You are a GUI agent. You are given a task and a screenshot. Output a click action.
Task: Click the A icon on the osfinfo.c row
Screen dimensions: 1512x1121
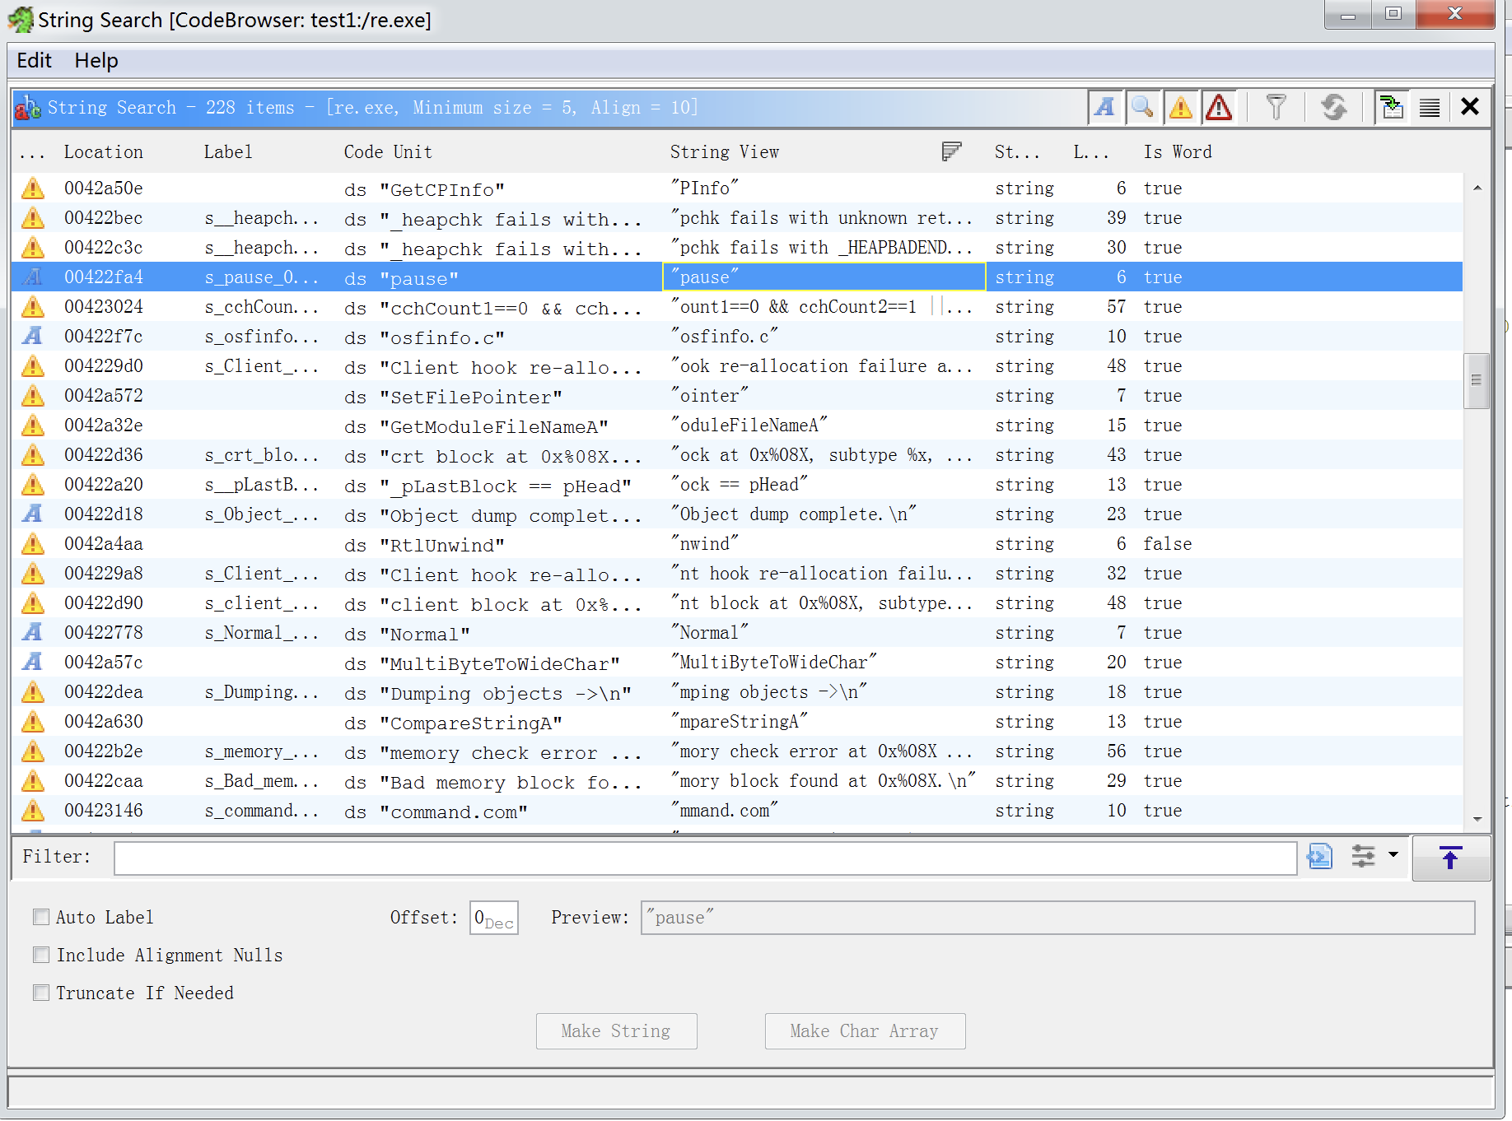[33, 337]
